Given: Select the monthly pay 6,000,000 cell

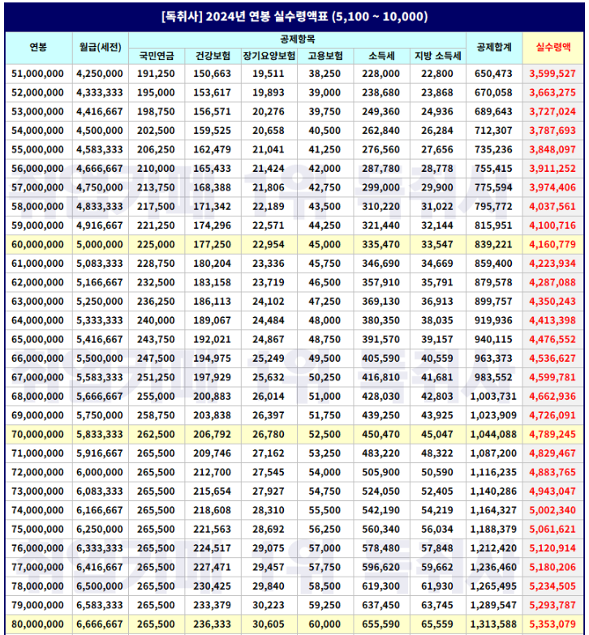Looking at the screenshot, I should point(100,473).
